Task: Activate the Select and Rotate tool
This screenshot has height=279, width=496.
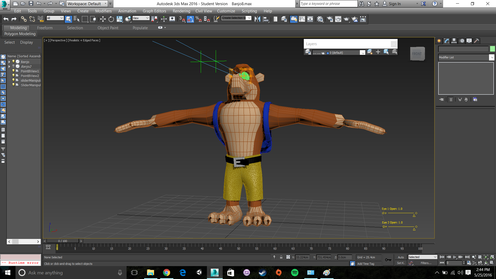Action: point(111,19)
